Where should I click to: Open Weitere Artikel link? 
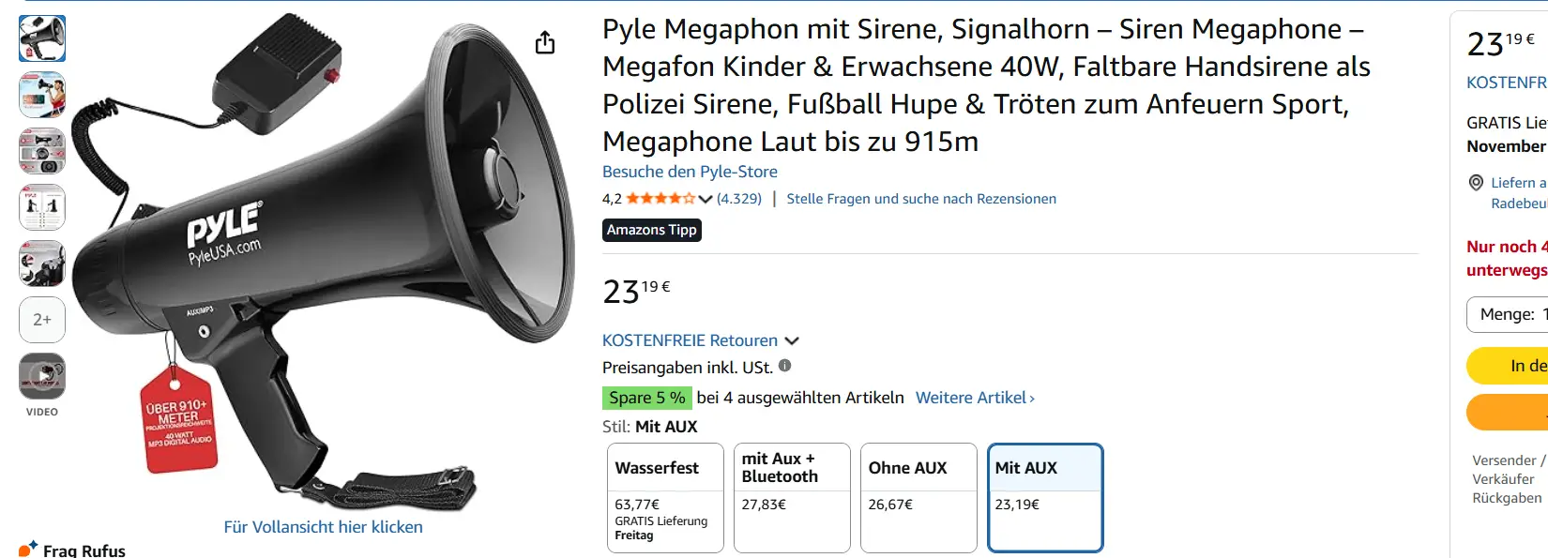[975, 398]
